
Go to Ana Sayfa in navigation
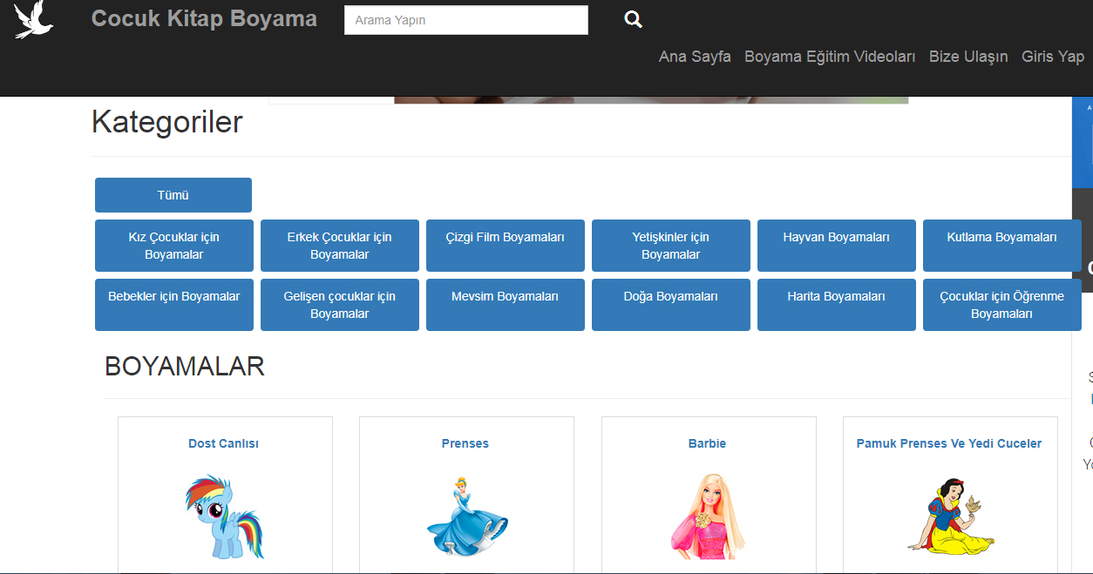coord(695,57)
